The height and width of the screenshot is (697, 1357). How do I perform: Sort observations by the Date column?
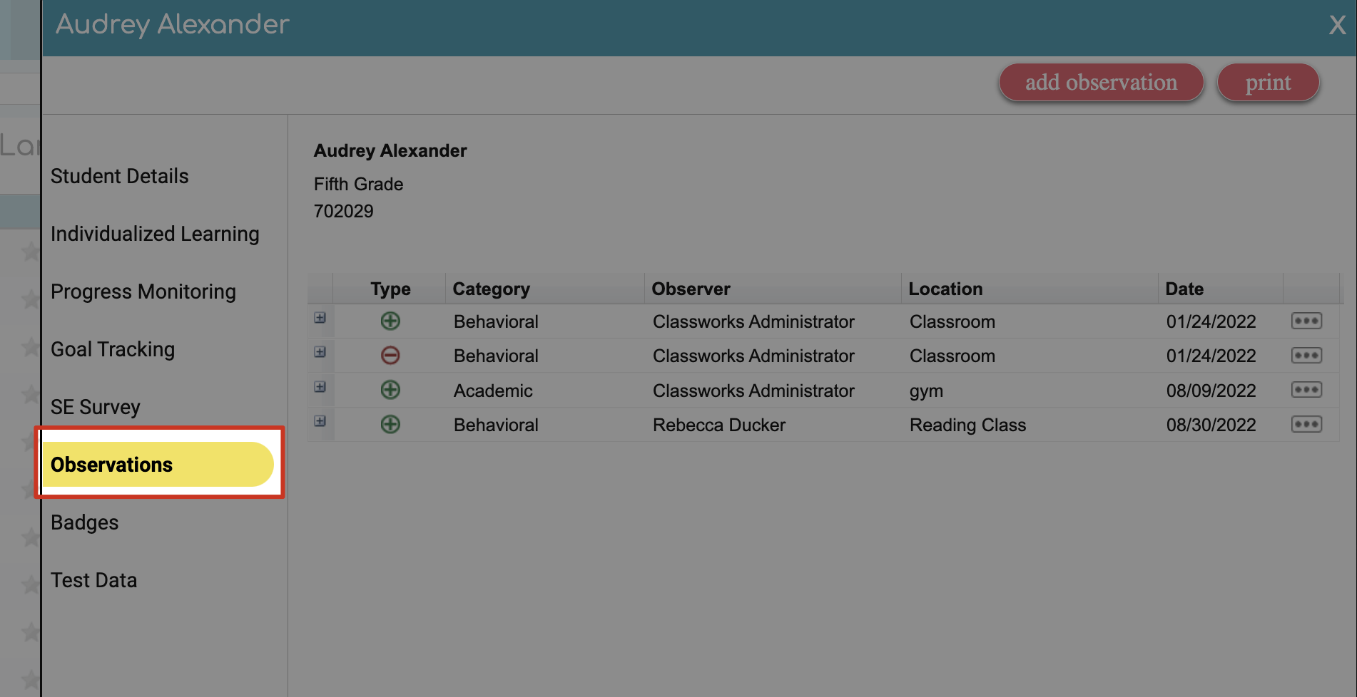(1184, 289)
